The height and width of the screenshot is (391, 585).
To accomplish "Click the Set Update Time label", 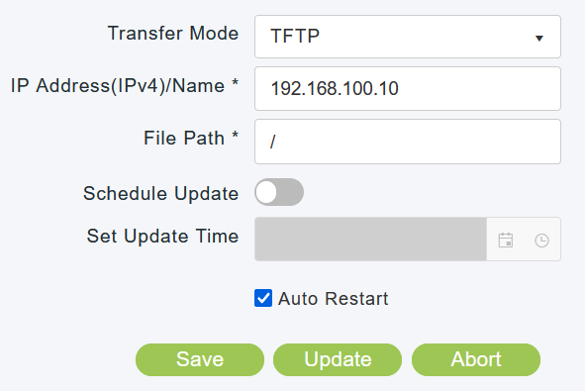I will coord(162,237).
